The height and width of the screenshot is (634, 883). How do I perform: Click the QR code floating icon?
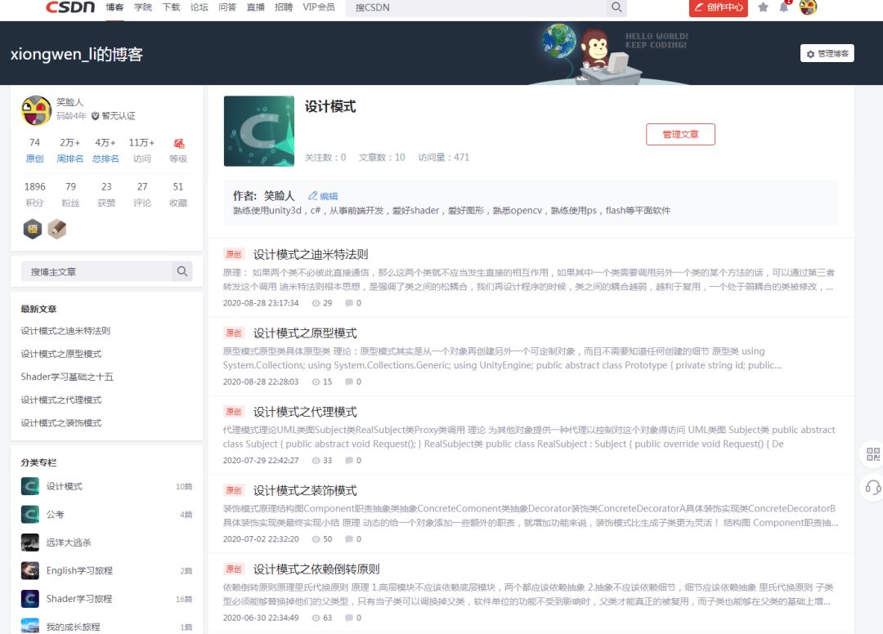[873, 454]
